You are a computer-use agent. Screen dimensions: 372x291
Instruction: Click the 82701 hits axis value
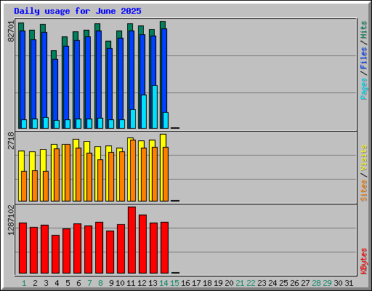point(11,31)
